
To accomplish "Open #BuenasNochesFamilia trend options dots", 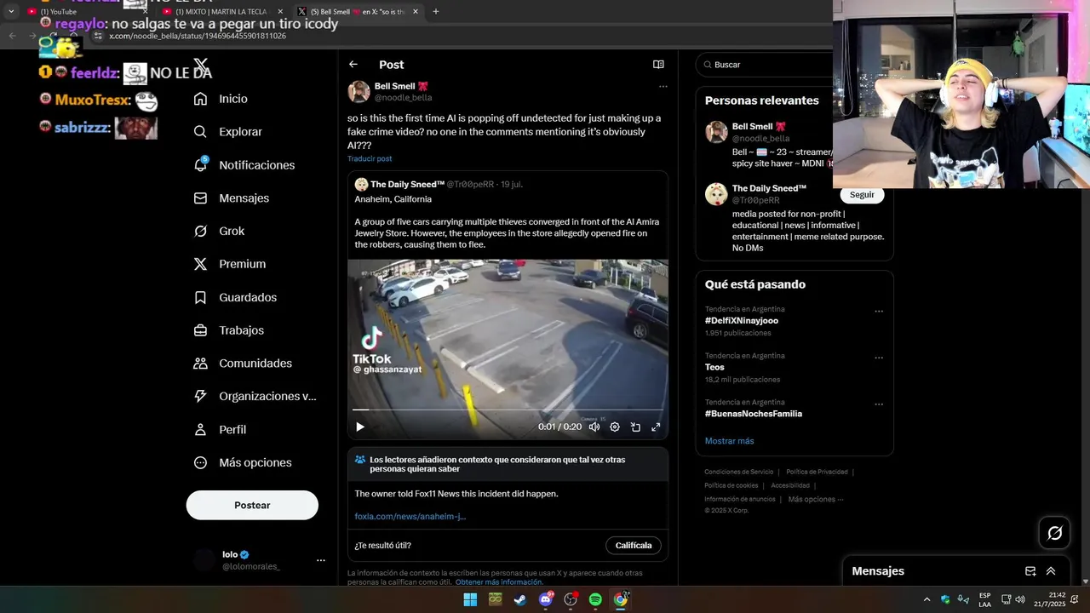I will (x=879, y=404).
